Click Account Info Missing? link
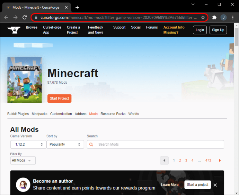 [x=174, y=30]
